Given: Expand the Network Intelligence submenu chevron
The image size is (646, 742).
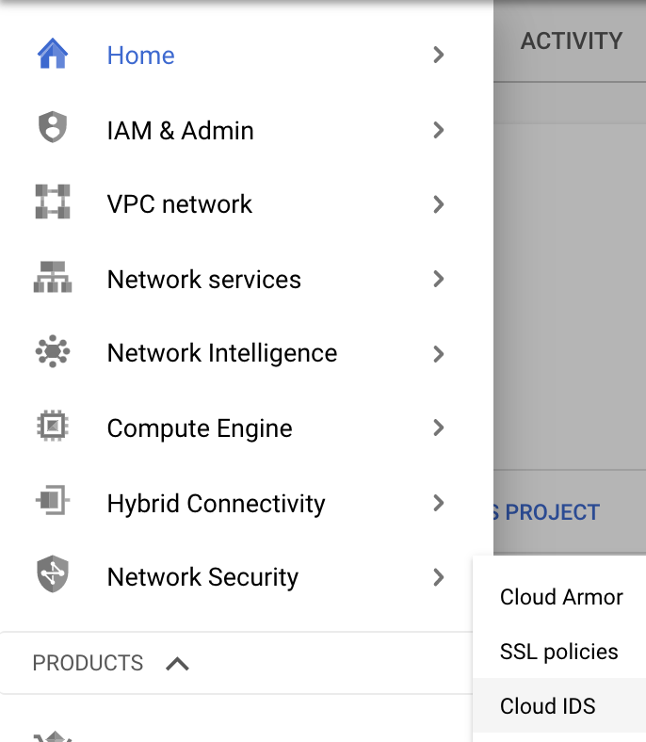Looking at the screenshot, I should [x=438, y=354].
